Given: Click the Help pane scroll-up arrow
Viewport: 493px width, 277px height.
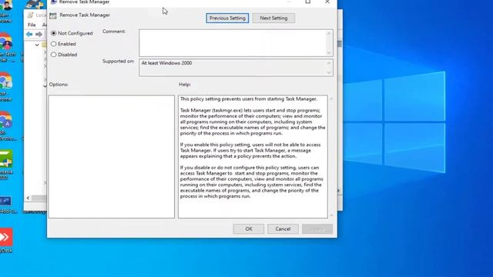Looking at the screenshot, I should coord(331,98).
